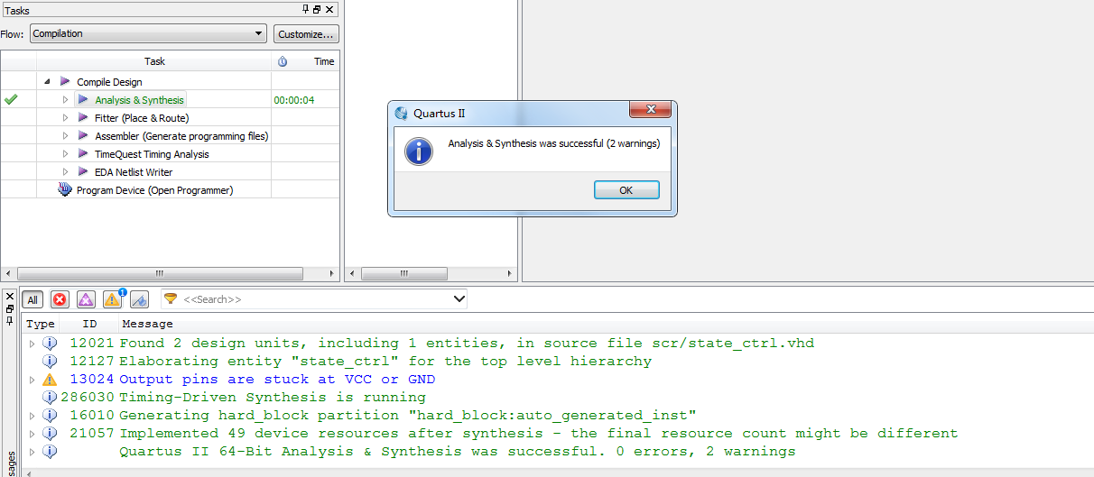1094x477 pixels.
Task: Start Fitter (Place & Route) play icon
Action: [x=83, y=118]
